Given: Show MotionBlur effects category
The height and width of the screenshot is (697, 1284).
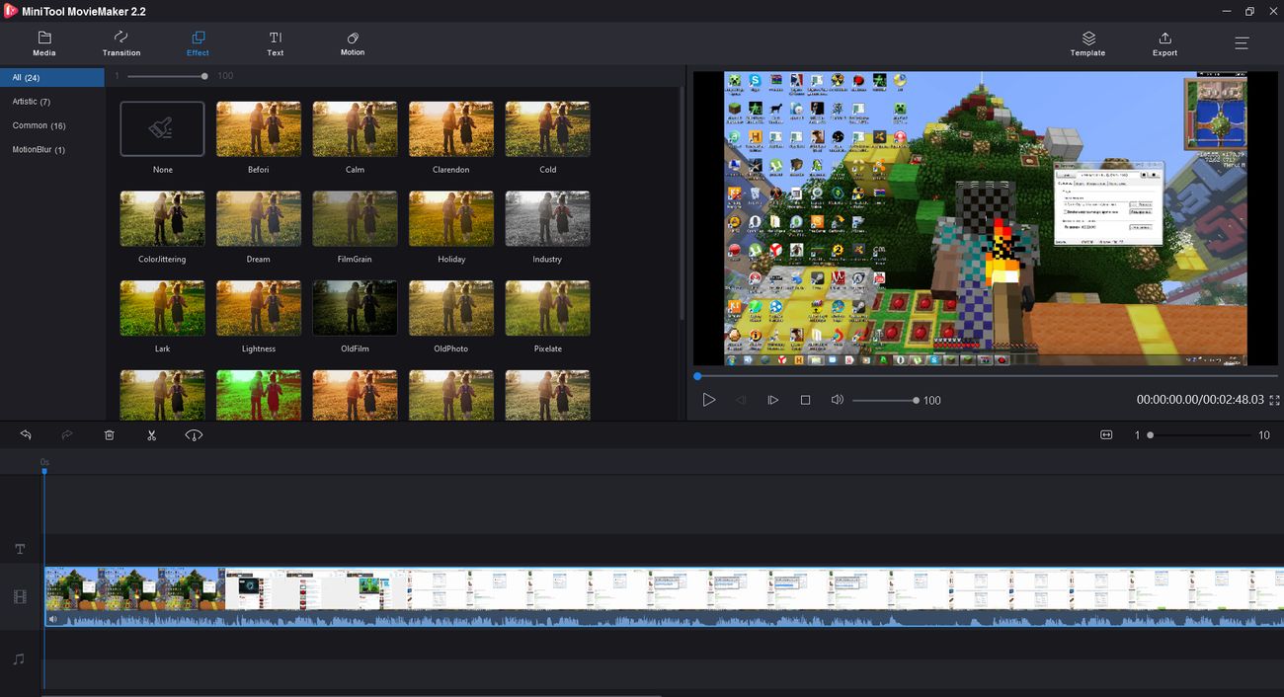Looking at the screenshot, I should tap(39, 150).
